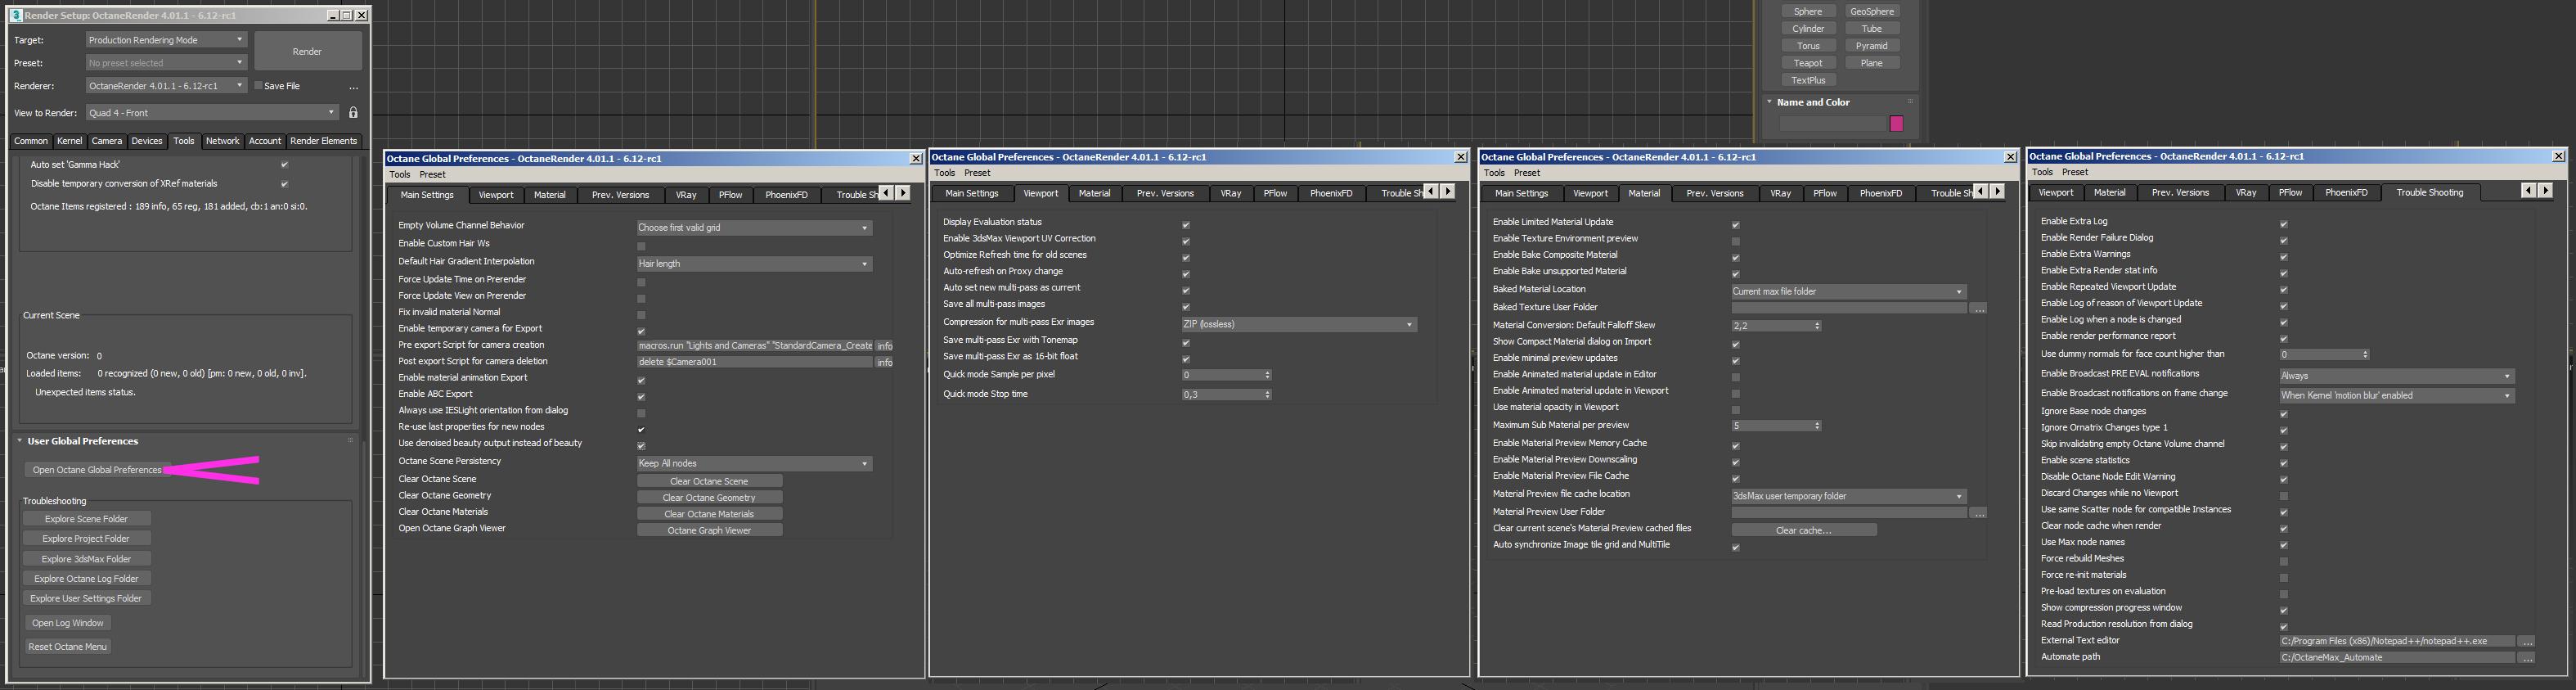The height and width of the screenshot is (690, 2576).
Task: Click the Post export Script text field
Action: pyautogui.click(x=755, y=362)
